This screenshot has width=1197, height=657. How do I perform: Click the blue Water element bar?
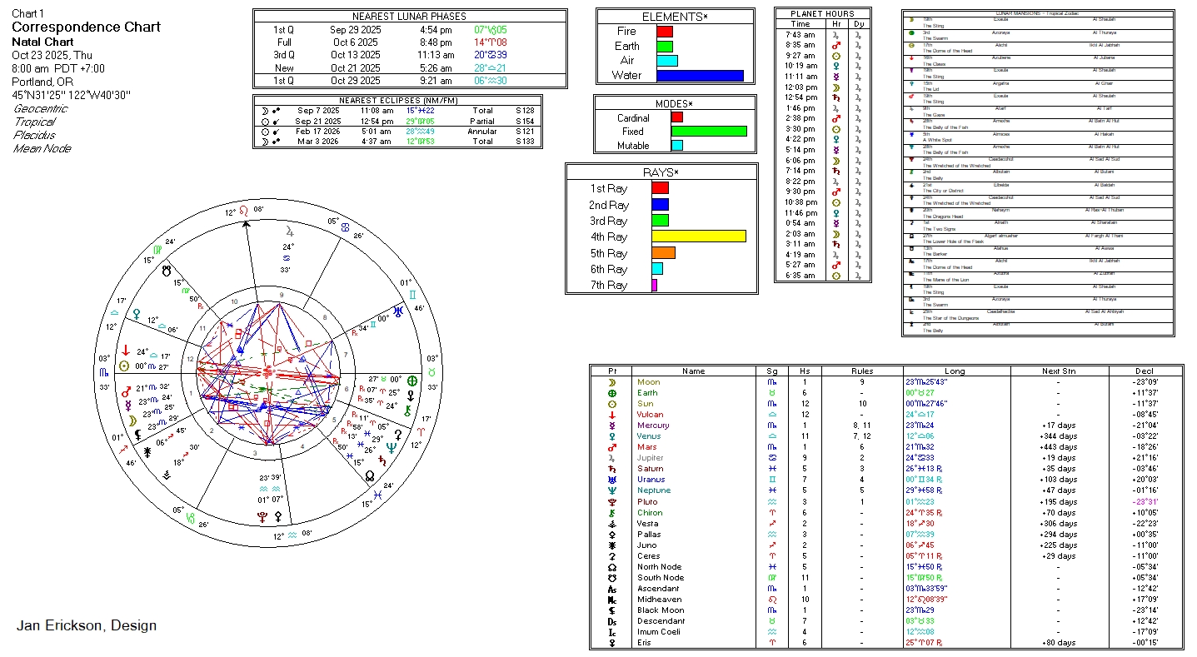699,76
